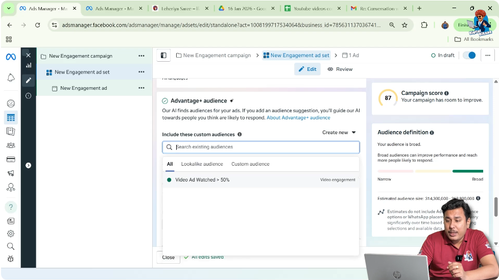Click the help question mark icon
Screen dimensions: 499x280
click(11, 207)
